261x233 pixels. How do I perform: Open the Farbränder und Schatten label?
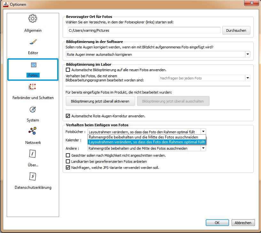point(33,98)
